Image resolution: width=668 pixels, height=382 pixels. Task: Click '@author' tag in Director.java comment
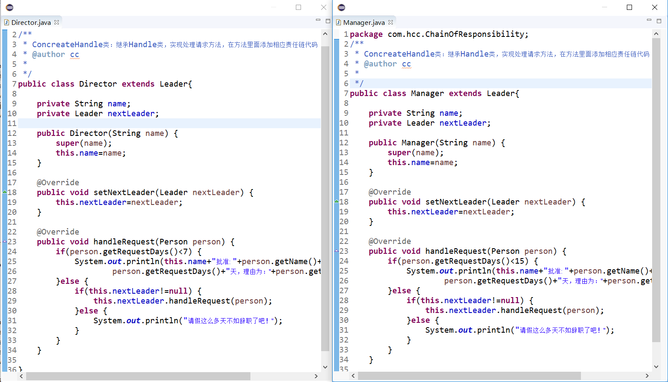(48, 54)
